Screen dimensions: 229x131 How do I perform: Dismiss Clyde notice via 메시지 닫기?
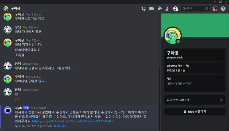tap(60, 126)
